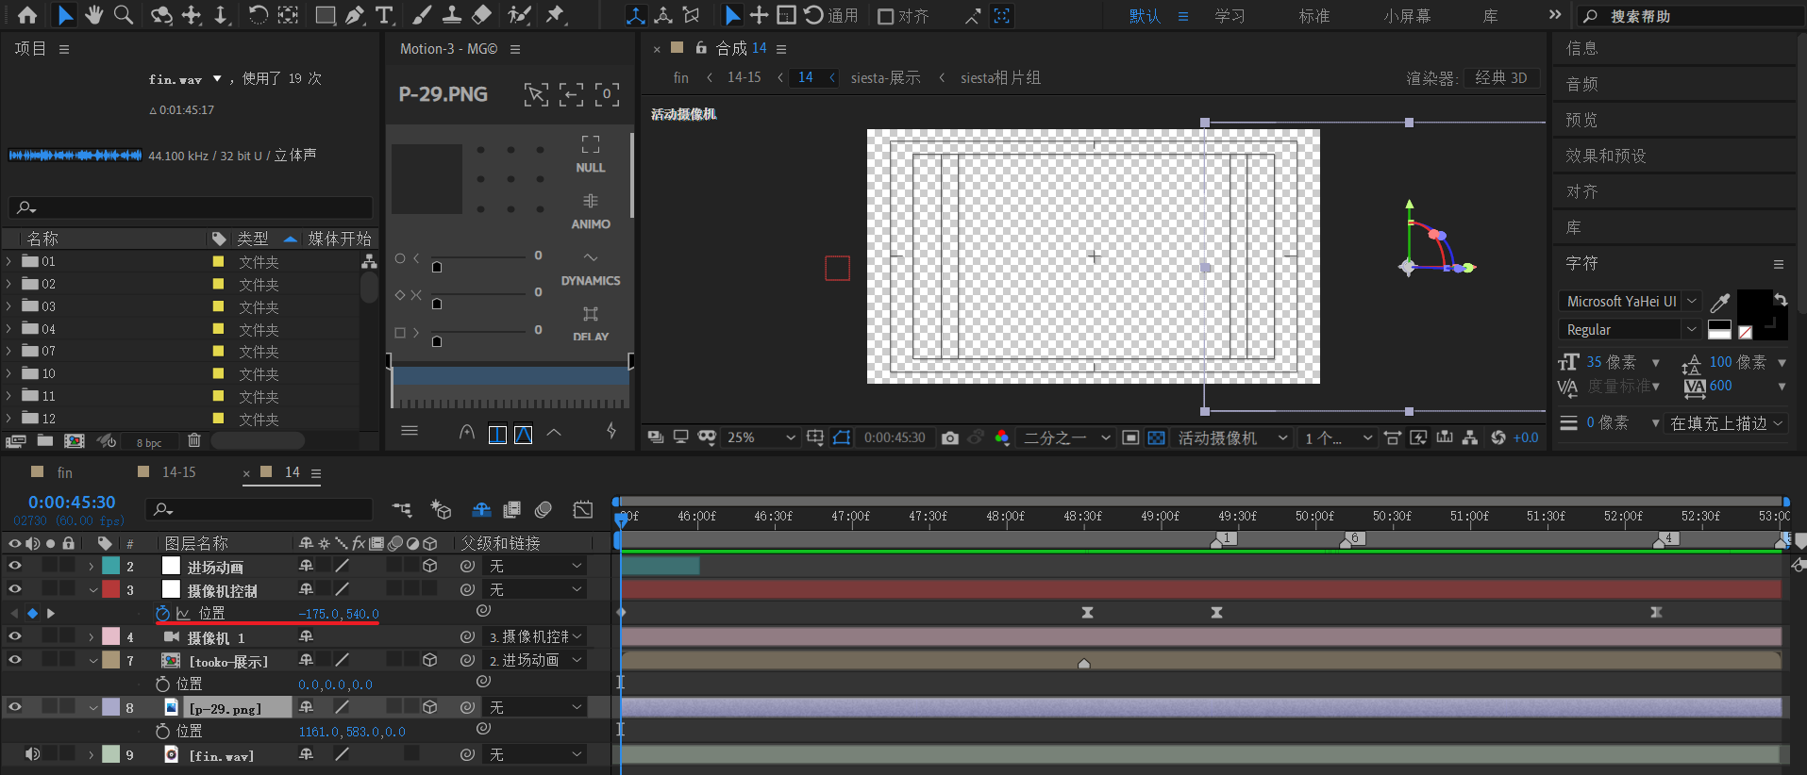Screen dimensions: 1807x775
Task: Expand folder 01 in project panel
Action: pyautogui.click(x=9, y=261)
